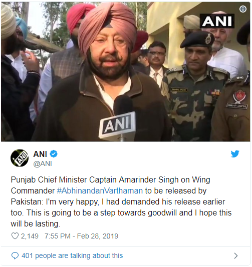
Task: Click the speech bubble reply icon
Action: point(15,256)
